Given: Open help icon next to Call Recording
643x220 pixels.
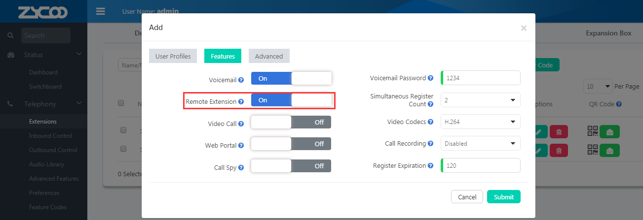Looking at the screenshot, I should [430, 144].
